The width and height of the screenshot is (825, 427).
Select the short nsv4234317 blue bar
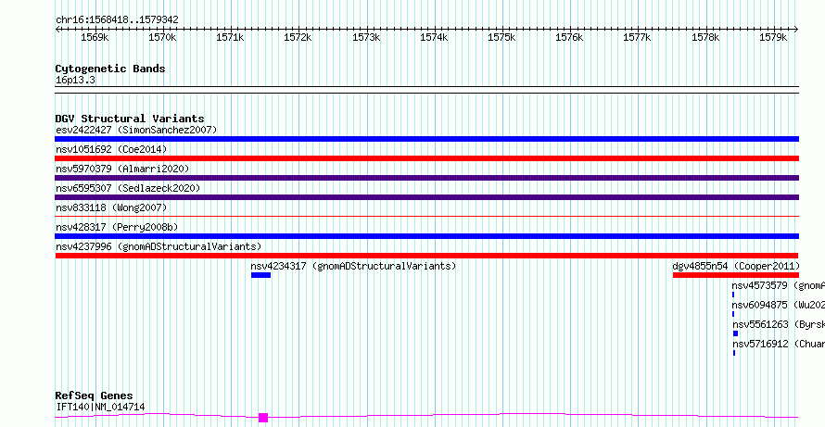pos(261,275)
